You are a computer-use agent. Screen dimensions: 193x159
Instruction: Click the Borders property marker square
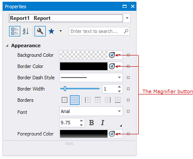coord(128,100)
